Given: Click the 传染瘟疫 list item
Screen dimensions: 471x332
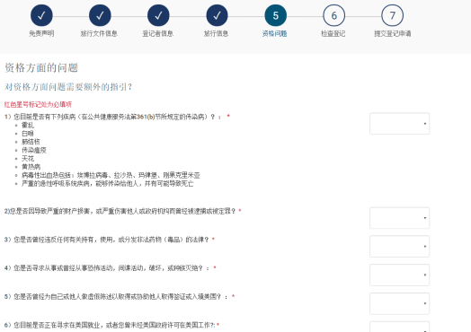Looking at the screenshot, I should (34, 150).
